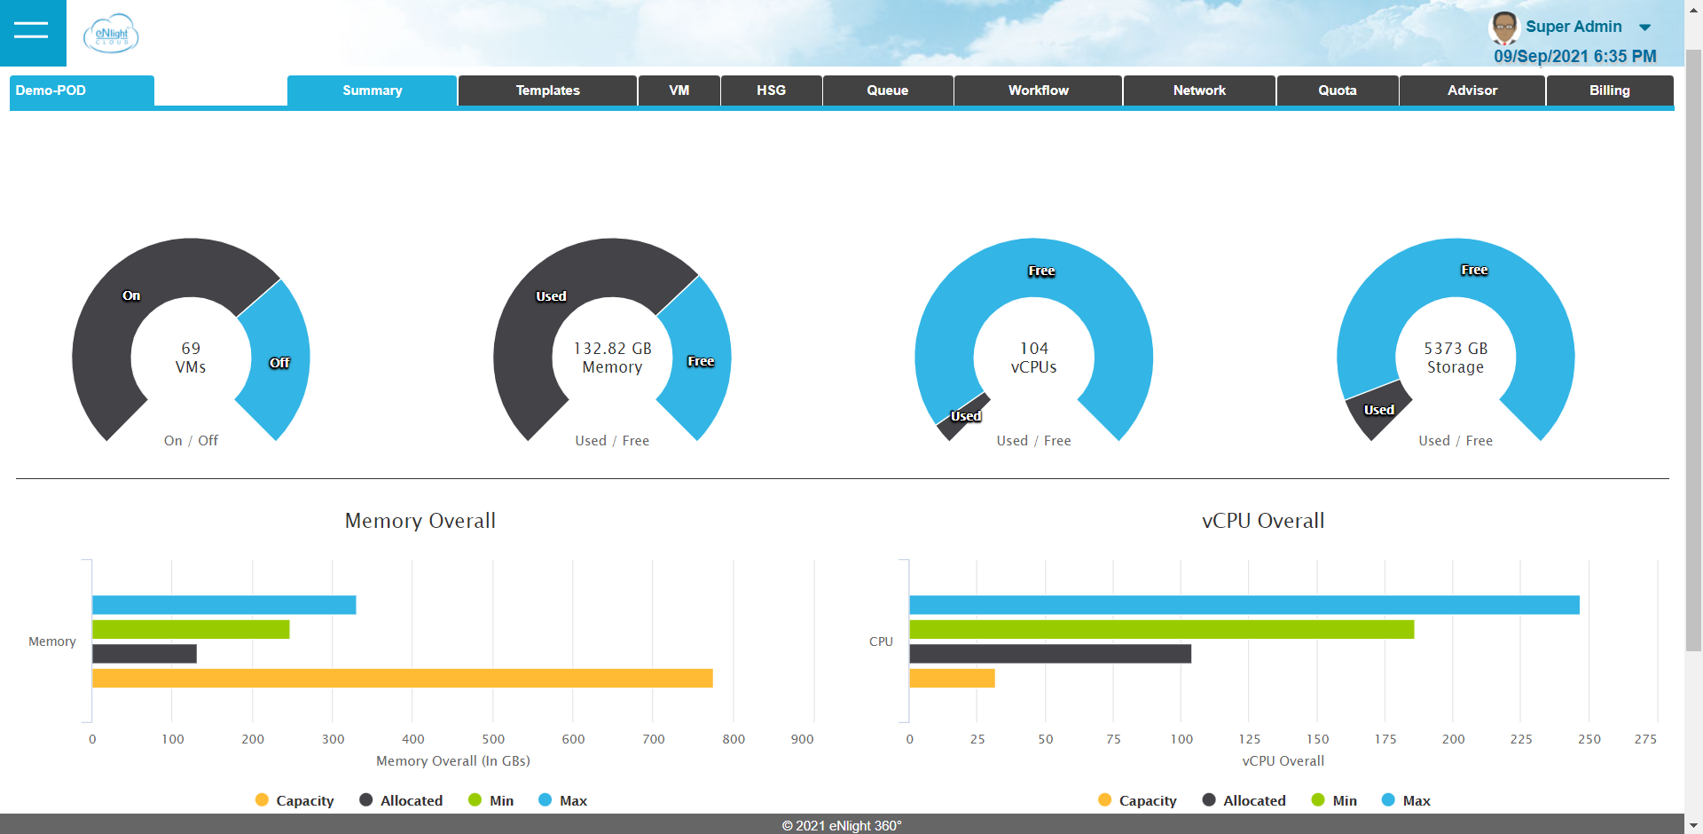The width and height of the screenshot is (1703, 834).
Task: Click the Super Admin avatar picture
Action: pos(1503,28)
